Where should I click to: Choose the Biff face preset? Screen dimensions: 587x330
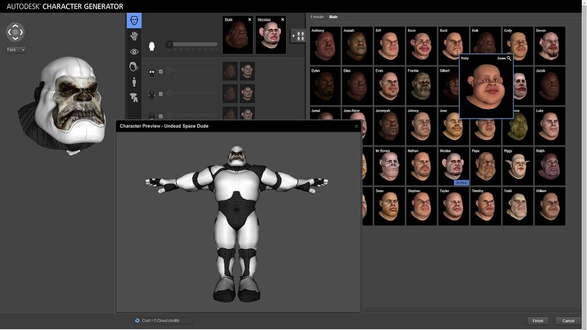pos(389,46)
